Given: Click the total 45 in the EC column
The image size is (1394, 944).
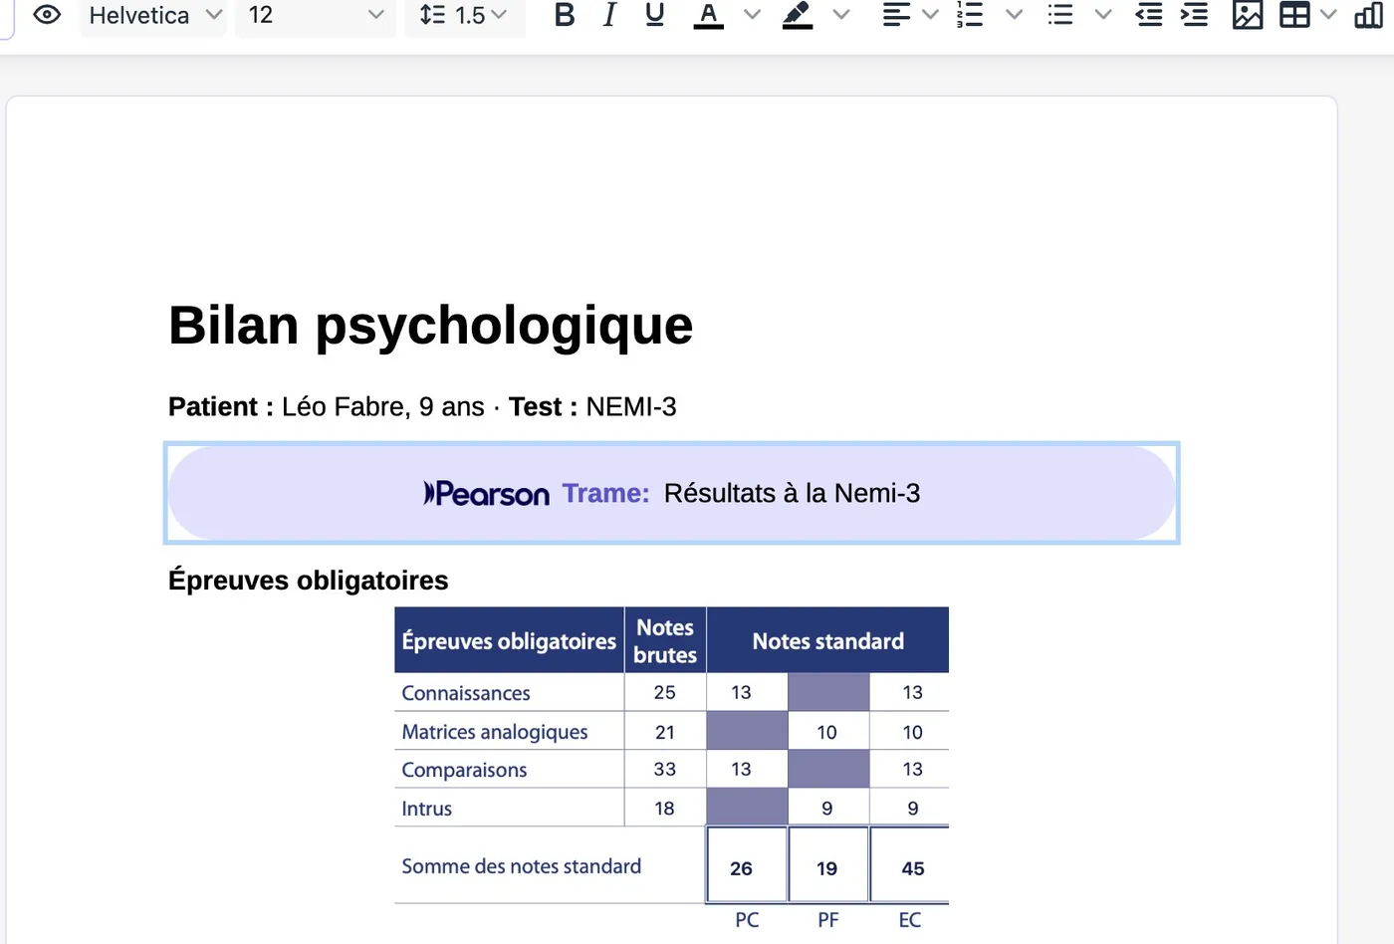Looking at the screenshot, I should [913, 868].
